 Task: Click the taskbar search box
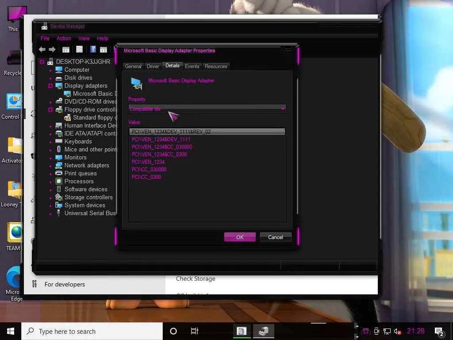(x=92, y=331)
